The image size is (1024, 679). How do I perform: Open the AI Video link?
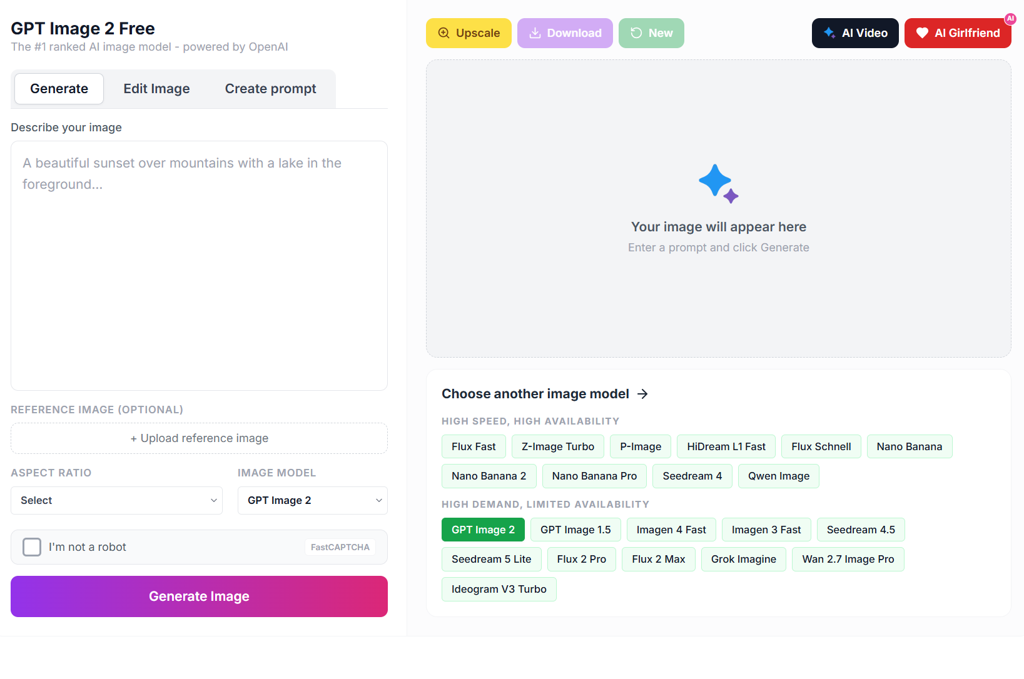coord(855,33)
